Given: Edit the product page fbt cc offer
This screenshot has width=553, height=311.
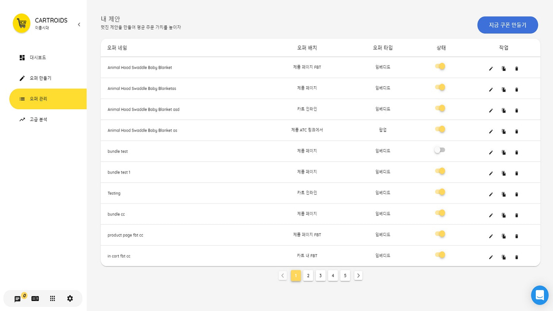Looking at the screenshot, I should (x=491, y=236).
